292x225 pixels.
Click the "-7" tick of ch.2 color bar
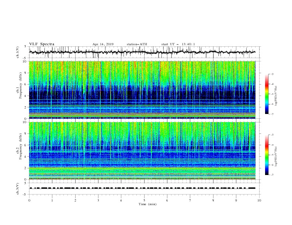272,175
